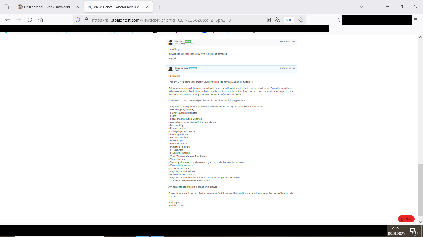Image resolution: width=423 pixels, height=237 pixels.
Task: Click the 'Packet Flood scripts' line
Action: coord(179,147)
